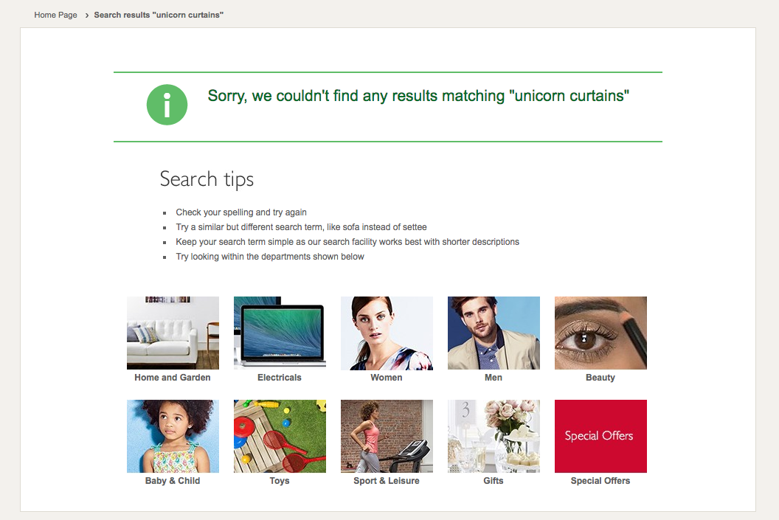Image resolution: width=779 pixels, height=520 pixels.
Task: Follow the Beauty label link
Action: [x=600, y=378]
